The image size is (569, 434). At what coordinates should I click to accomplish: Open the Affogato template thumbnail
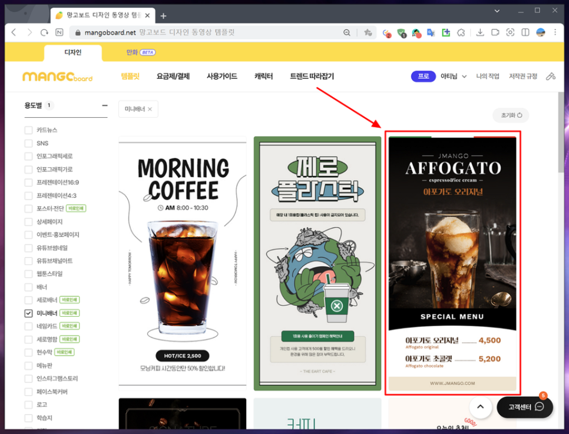tap(452, 263)
